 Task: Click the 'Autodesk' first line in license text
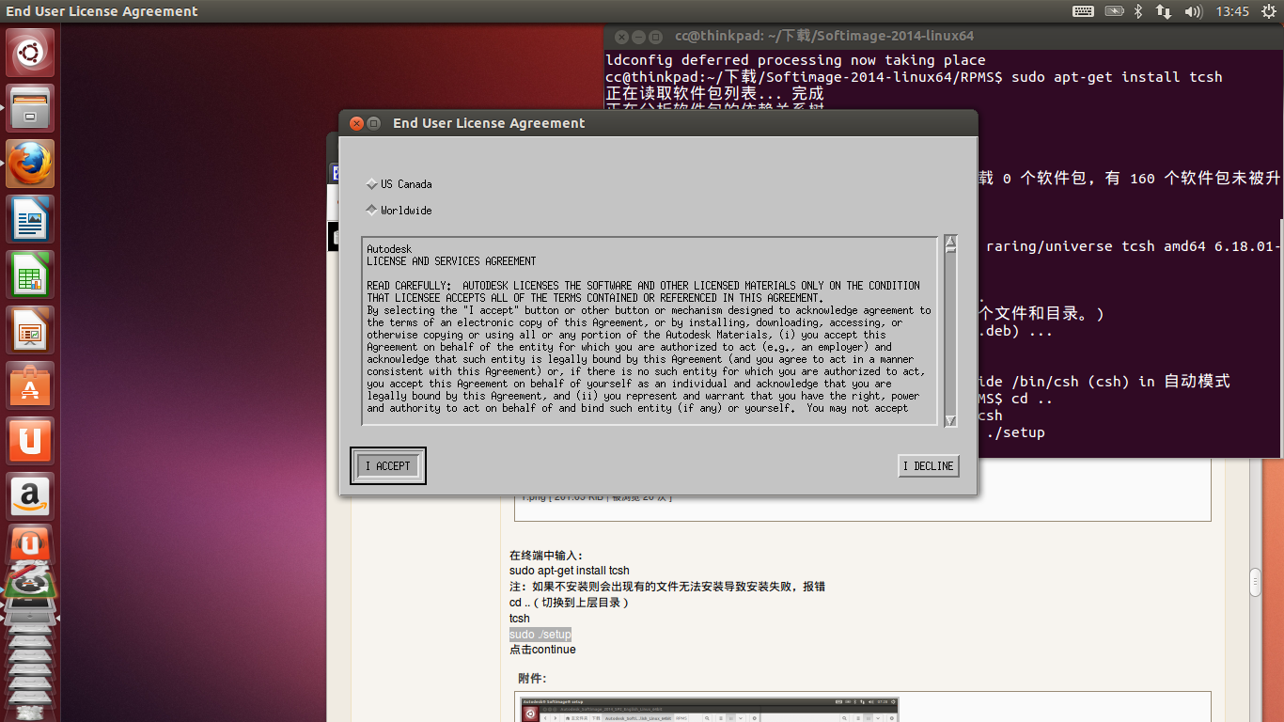tap(389, 249)
